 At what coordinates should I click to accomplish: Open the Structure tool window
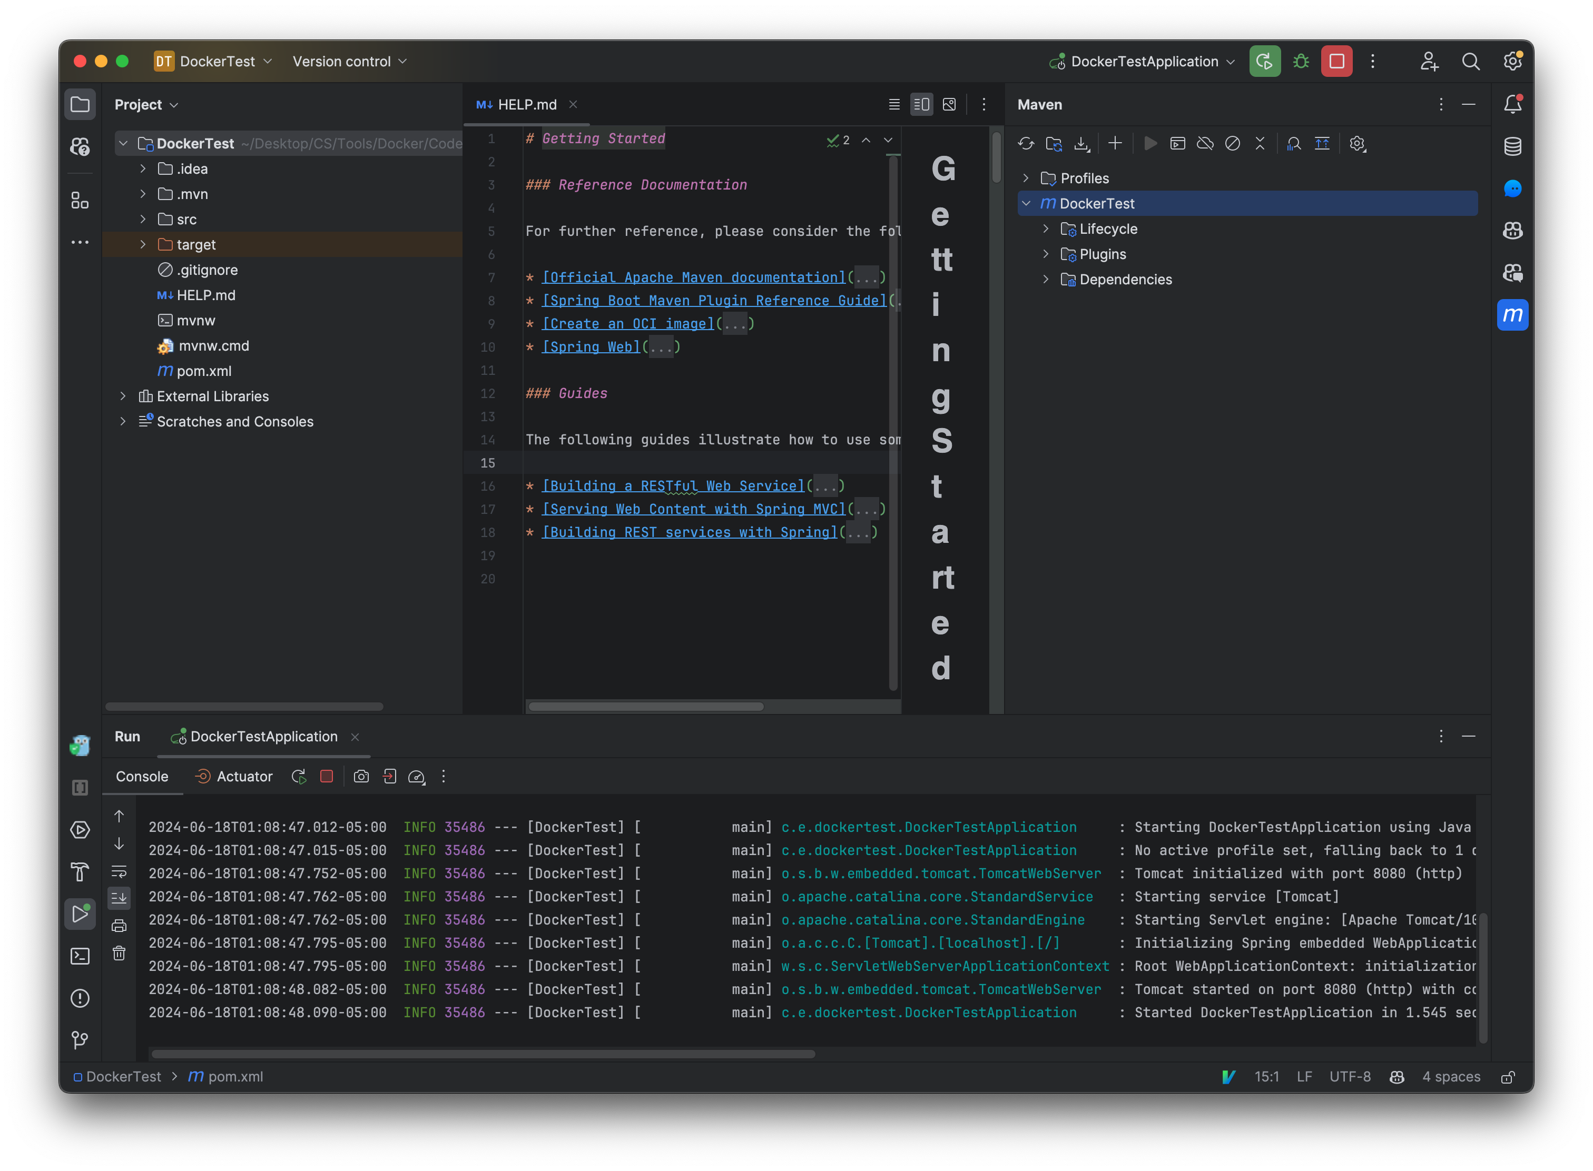tap(80, 201)
